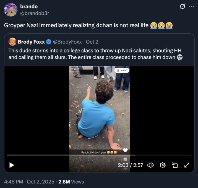Click the blue verified badge next to Brody Foxx
This screenshot has height=188, width=198.
(x=48, y=42)
